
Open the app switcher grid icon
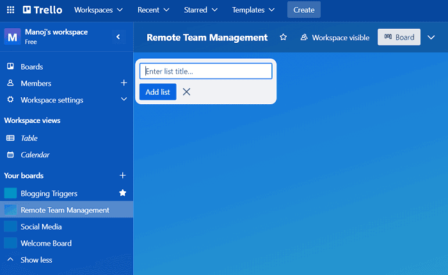click(11, 10)
